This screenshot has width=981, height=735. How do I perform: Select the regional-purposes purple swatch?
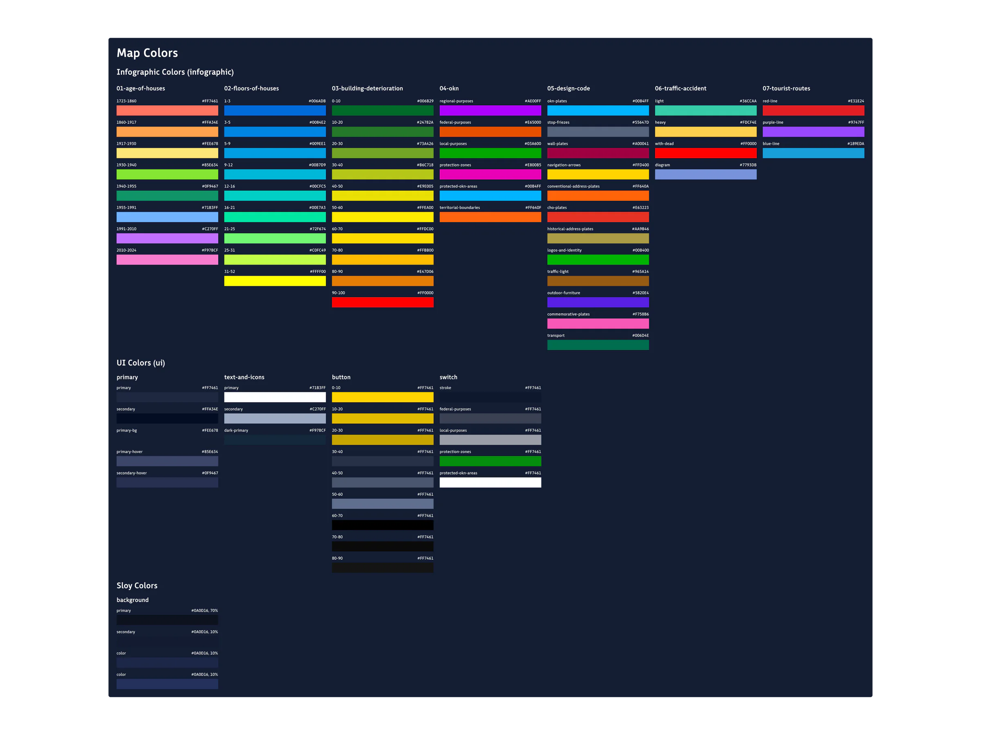click(x=490, y=110)
